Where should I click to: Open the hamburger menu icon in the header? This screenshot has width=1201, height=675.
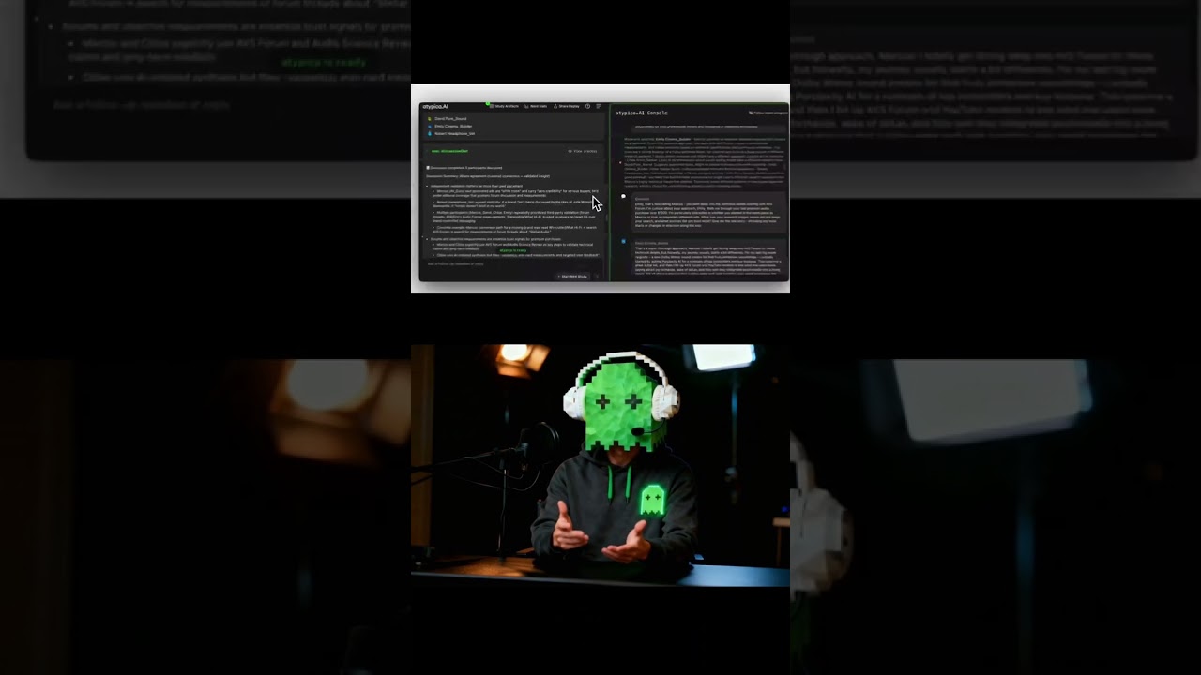coord(599,106)
